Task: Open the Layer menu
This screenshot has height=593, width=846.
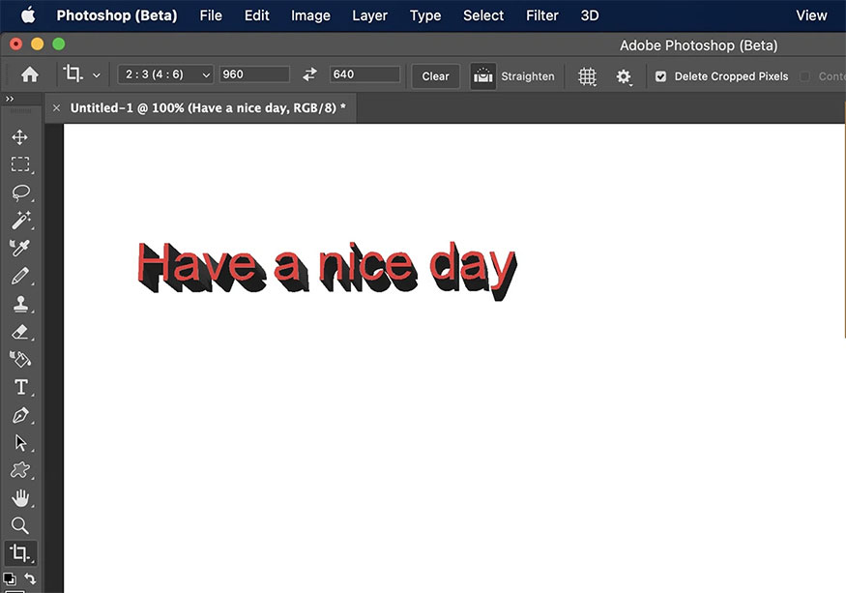Action: coord(369,15)
